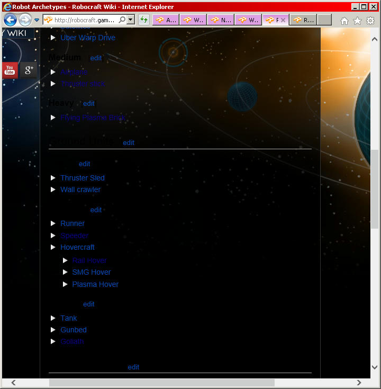The width and height of the screenshot is (381, 389).
Task: Open the Thruster Sled link
Action: pyautogui.click(x=83, y=178)
